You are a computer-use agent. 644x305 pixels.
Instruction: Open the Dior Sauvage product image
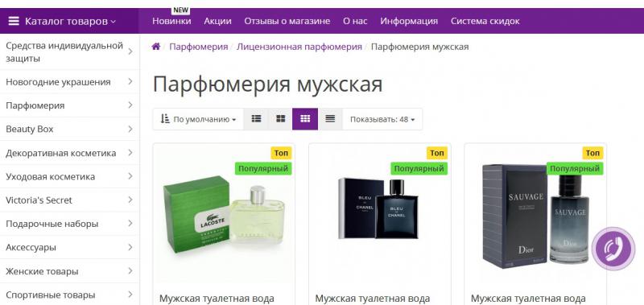tap(536, 216)
